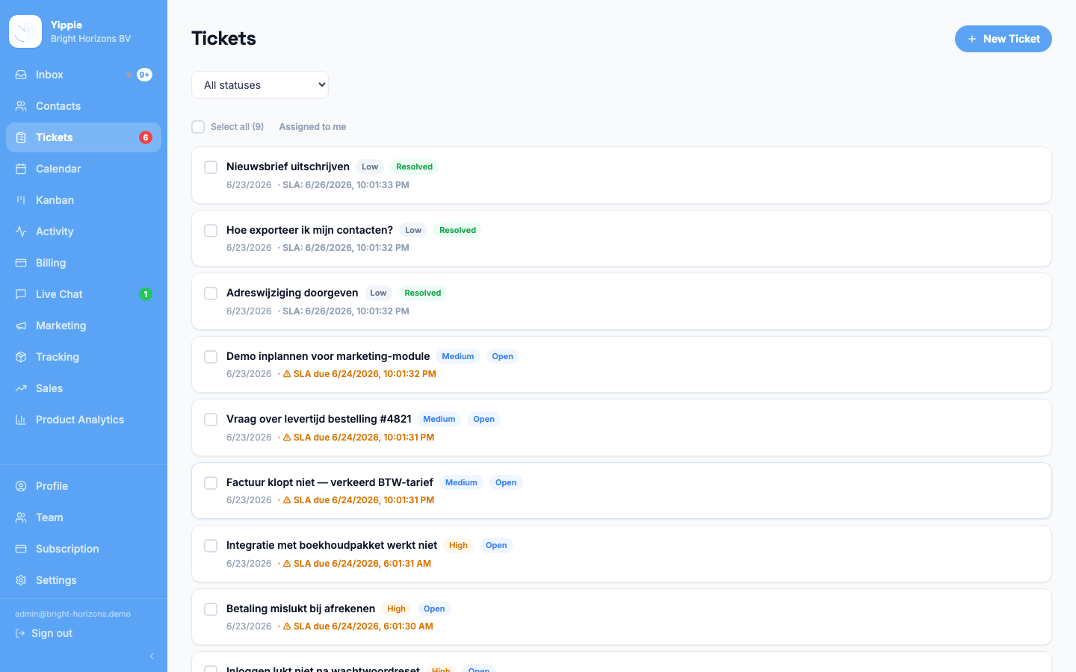
Task: Click the red 6 badge on Tickets
Action: click(x=146, y=137)
